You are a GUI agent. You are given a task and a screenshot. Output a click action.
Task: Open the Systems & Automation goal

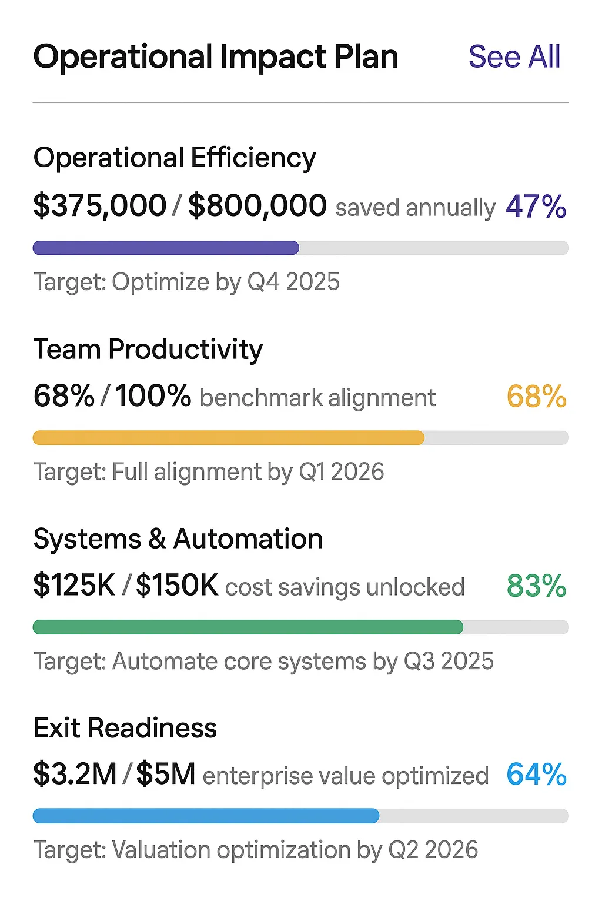[x=178, y=539]
